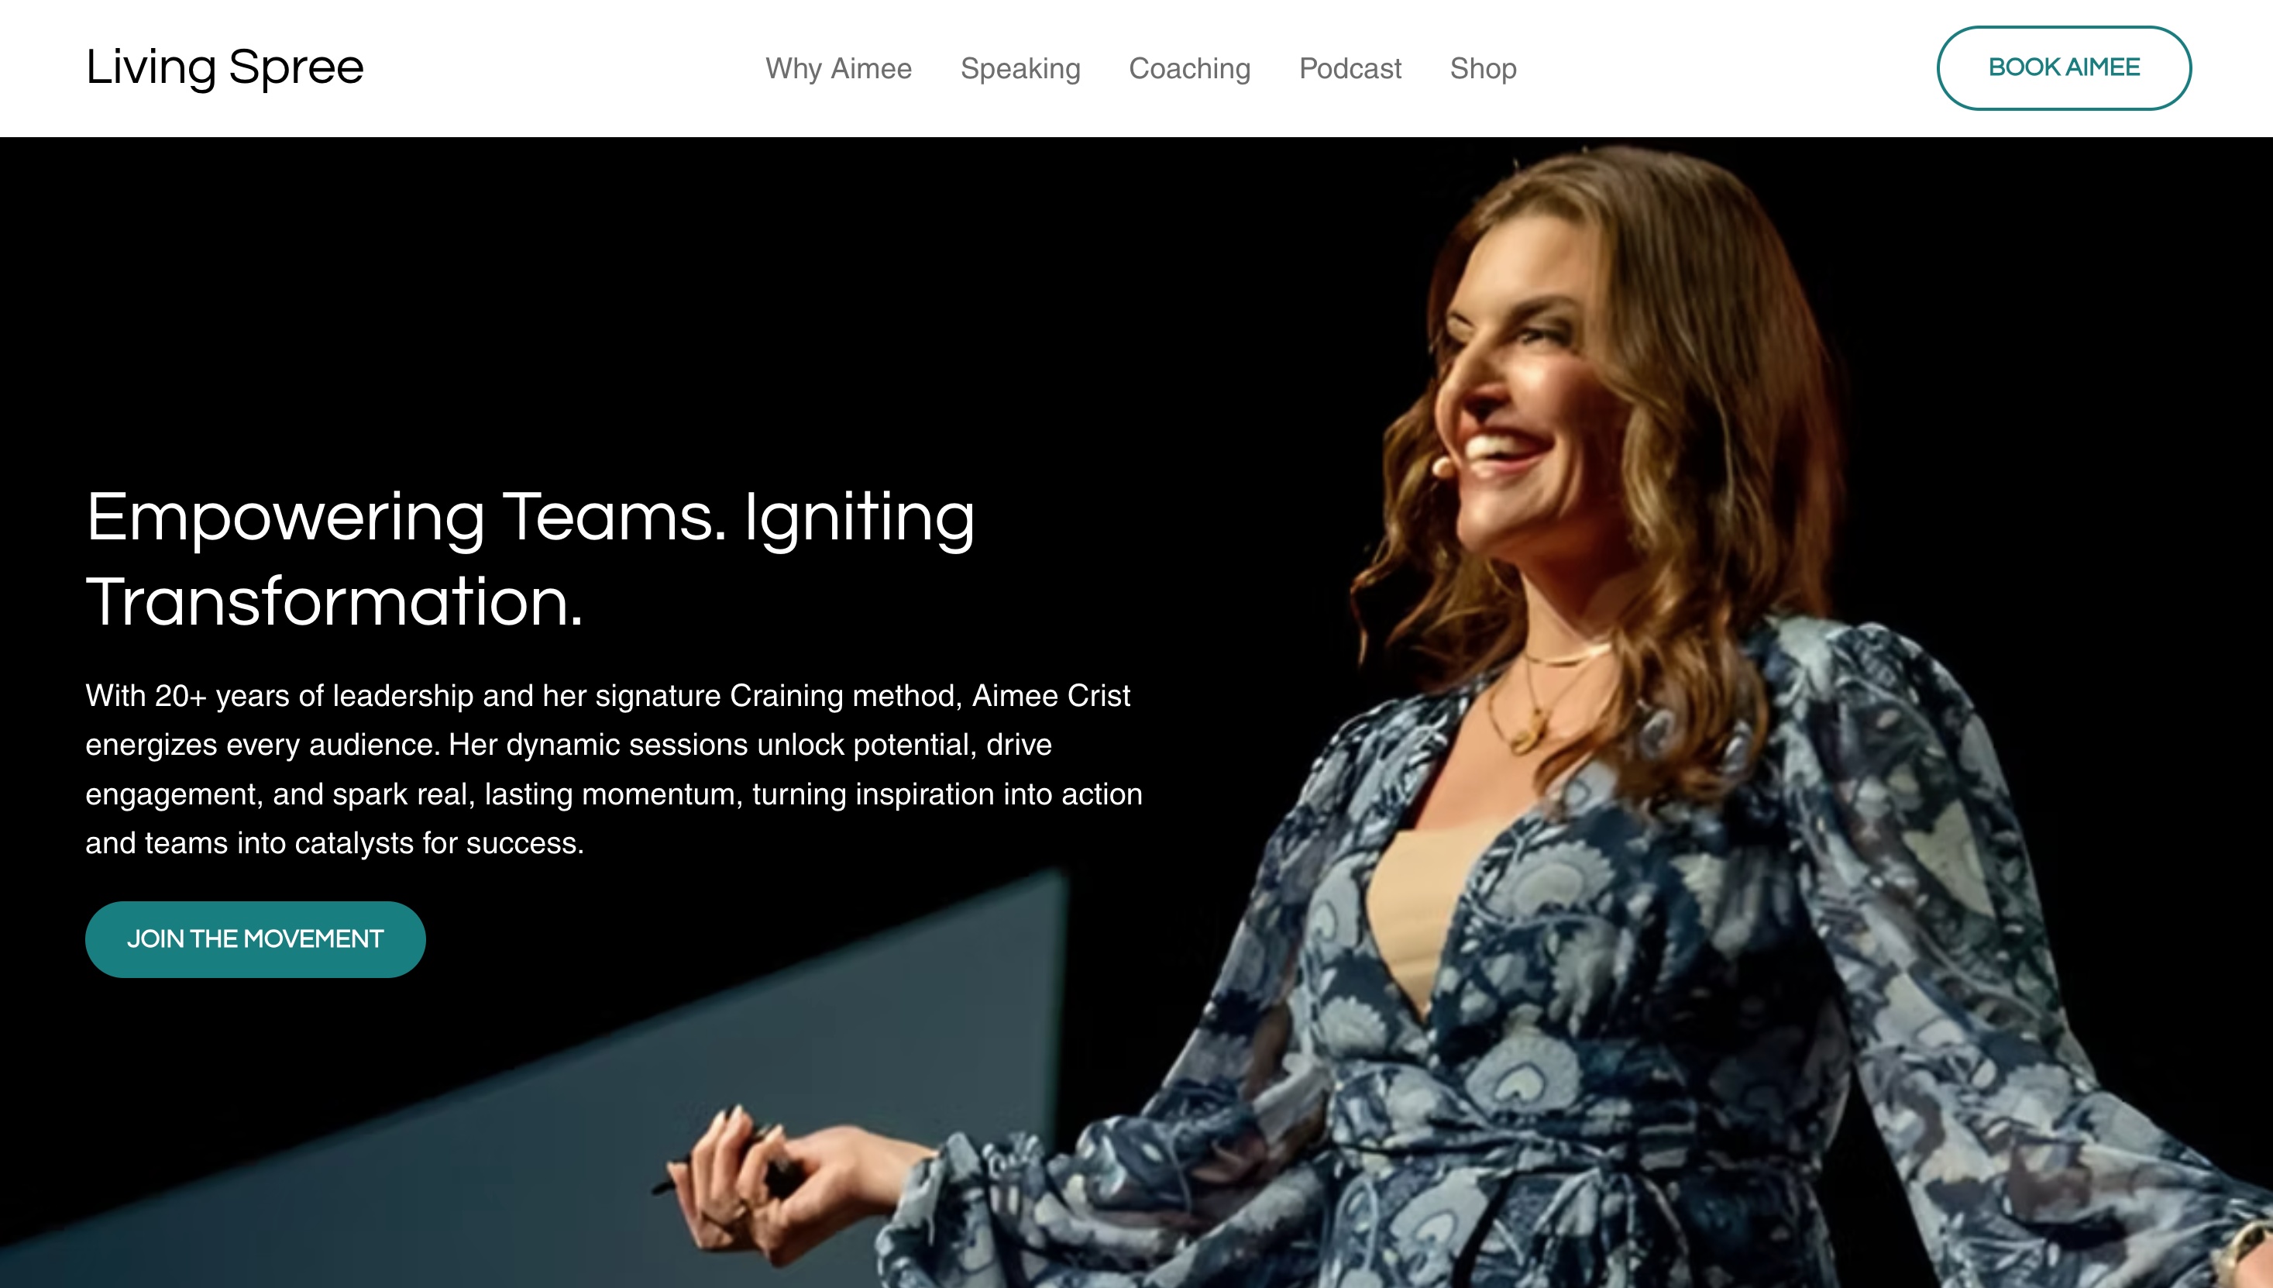The width and height of the screenshot is (2273, 1288).
Task: Click the JOIN THE MOVEMENT button
Action: (256, 938)
